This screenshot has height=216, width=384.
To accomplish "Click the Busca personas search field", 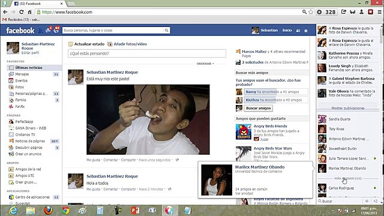I will [113, 31].
